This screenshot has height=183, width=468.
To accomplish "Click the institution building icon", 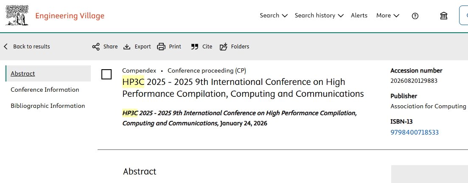I will 444,16.
